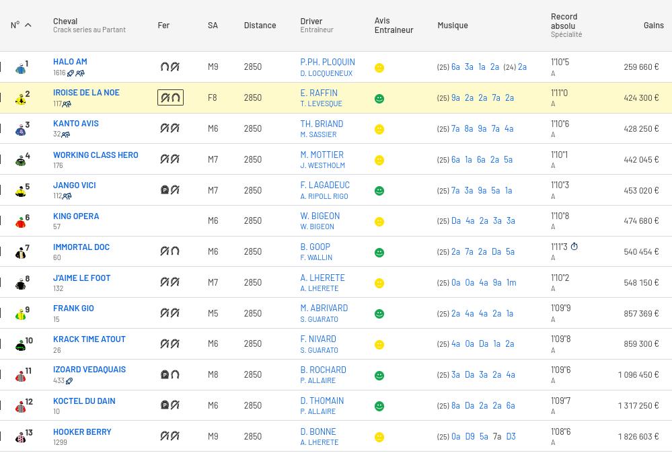Click green smiley face for Jango Vici
Viewport: 672px width, 455px height.
coord(379,191)
